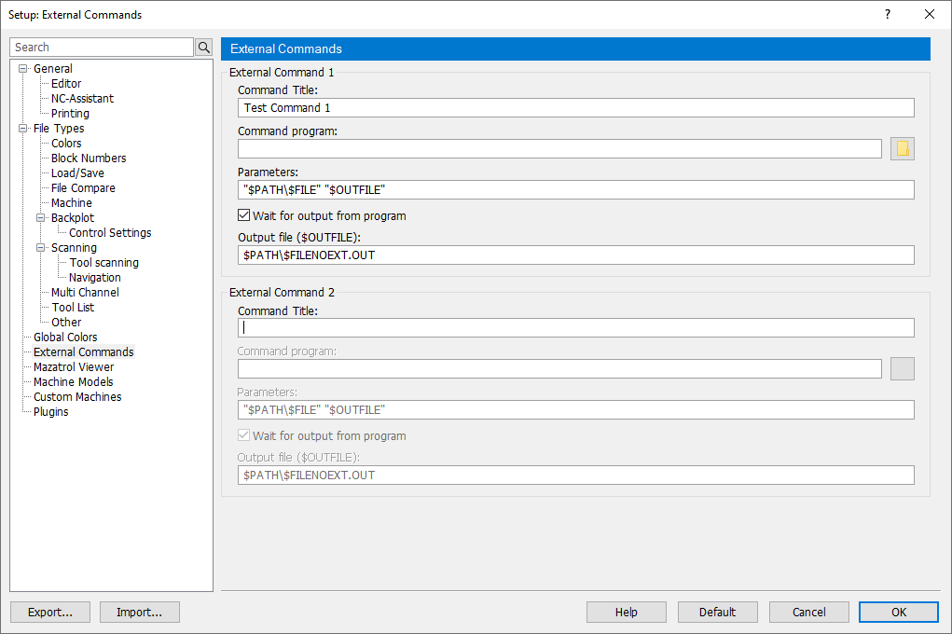Click Output file field of Command 1

click(575, 255)
